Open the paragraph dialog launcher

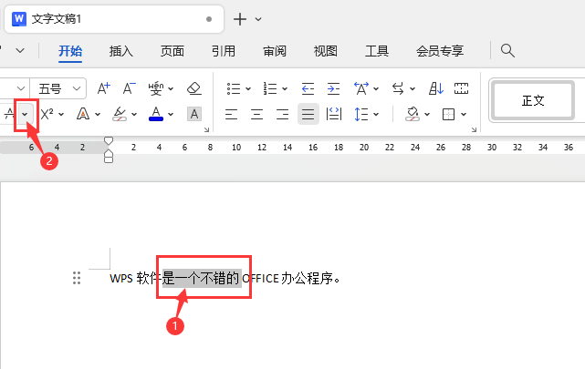coord(474,129)
